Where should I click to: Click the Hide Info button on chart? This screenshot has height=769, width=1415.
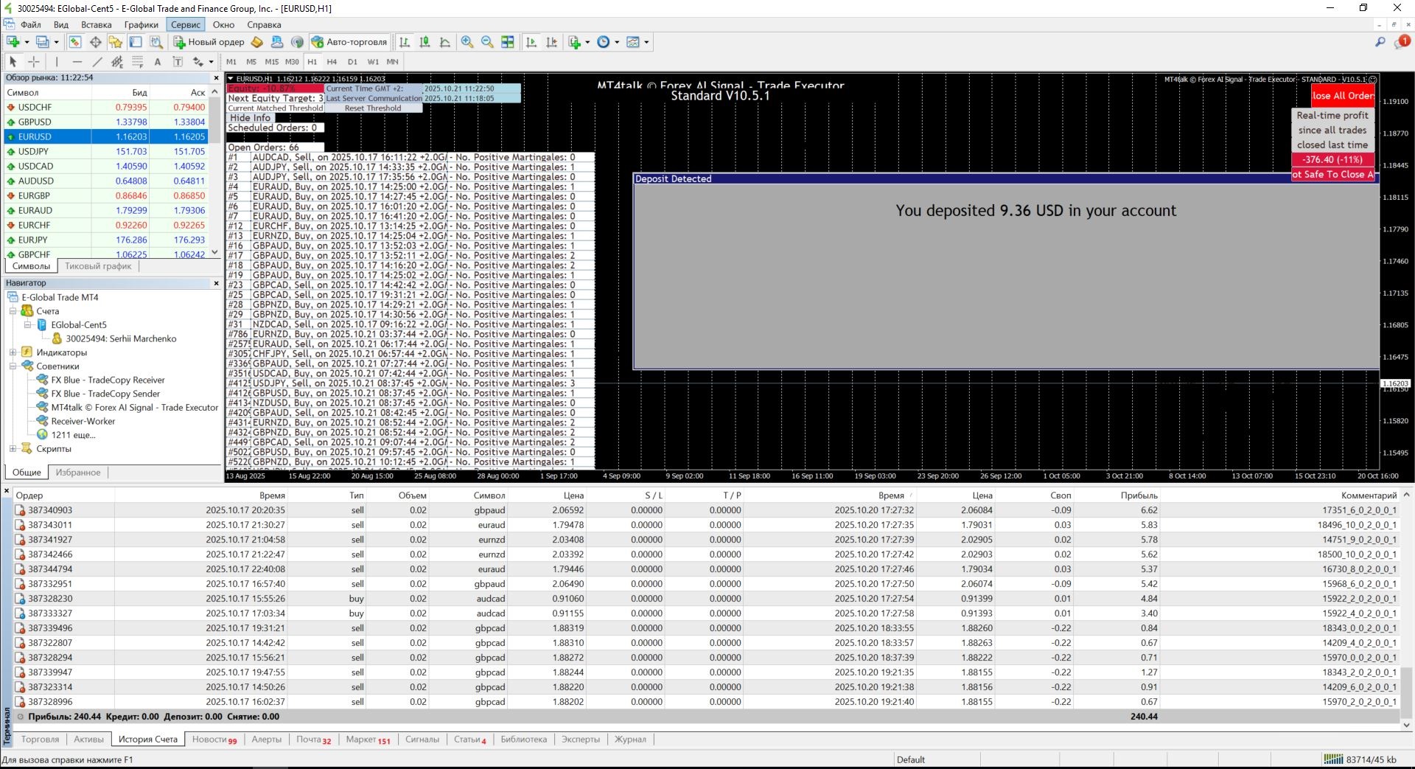250,118
